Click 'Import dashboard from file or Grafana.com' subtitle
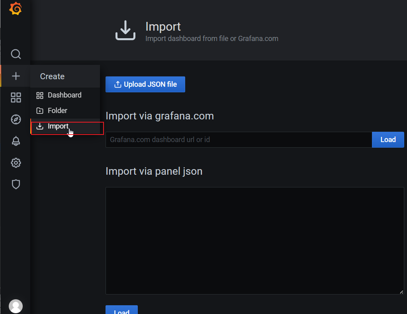This screenshot has height=314, width=407. tap(212, 39)
